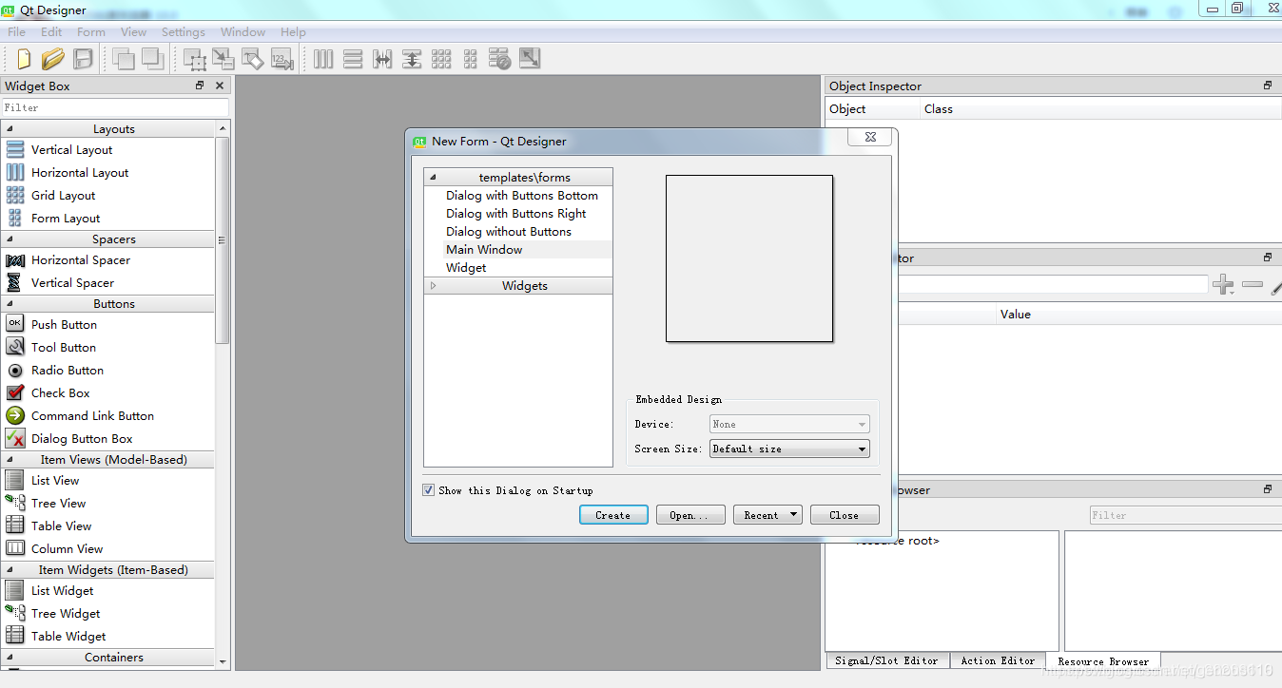1282x688 pixels.
Task: Open the Edit menu
Action: pos(51,31)
